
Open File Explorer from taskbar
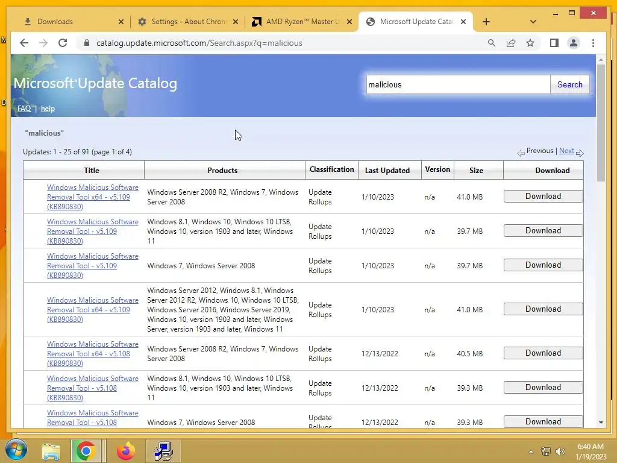coord(51,452)
